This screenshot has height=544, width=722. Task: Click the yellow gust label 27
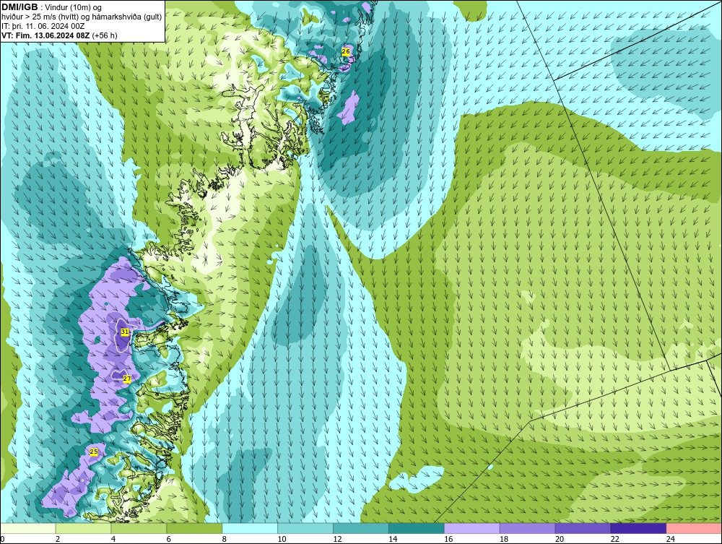[x=127, y=379]
